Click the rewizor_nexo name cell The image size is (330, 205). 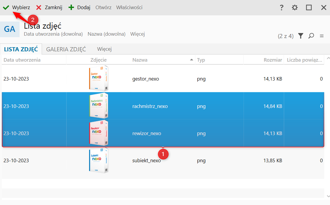[147, 133]
